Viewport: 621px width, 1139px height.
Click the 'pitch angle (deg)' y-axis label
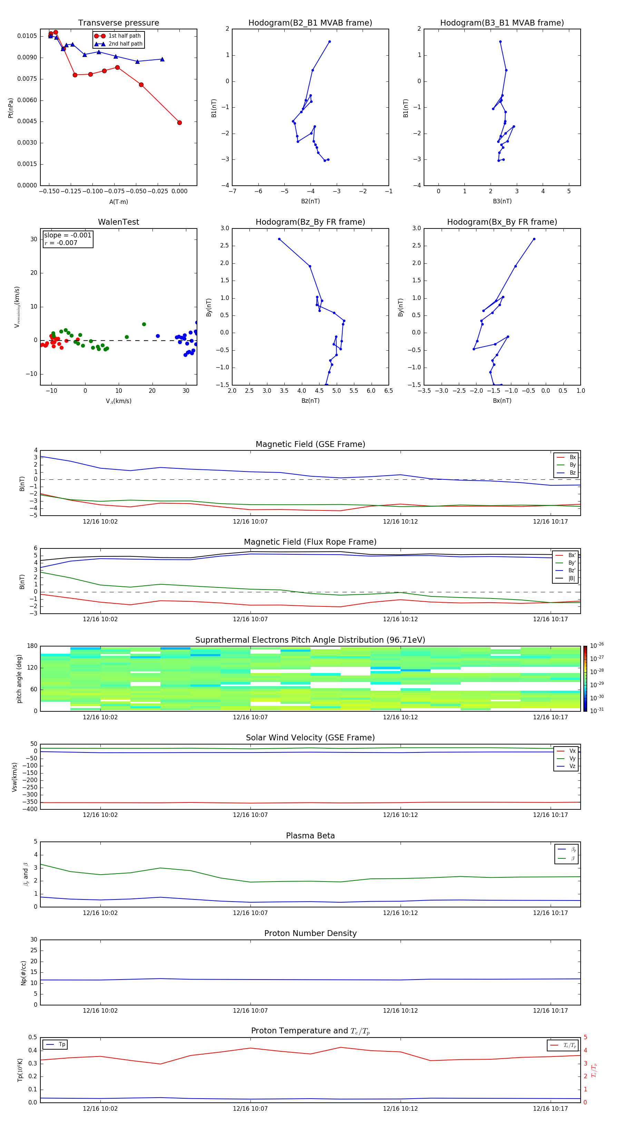[19, 679]
